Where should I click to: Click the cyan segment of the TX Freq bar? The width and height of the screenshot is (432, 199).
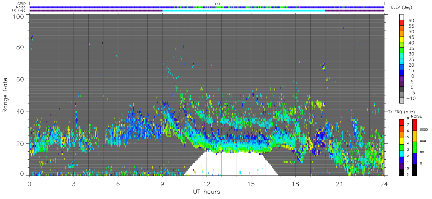(243, 11)
